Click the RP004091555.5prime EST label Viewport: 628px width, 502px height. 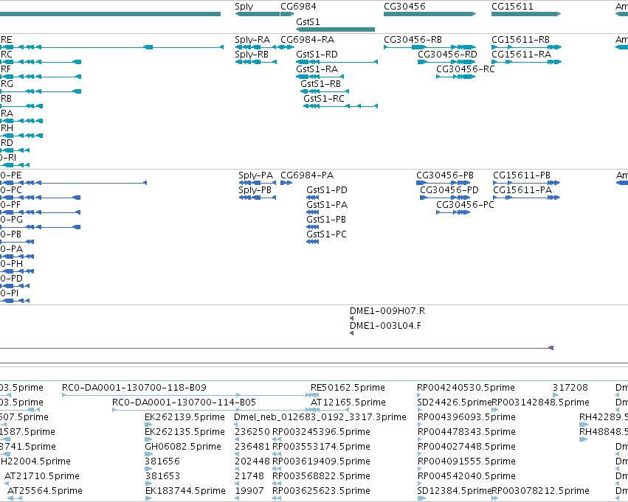[x=466, y=461]
